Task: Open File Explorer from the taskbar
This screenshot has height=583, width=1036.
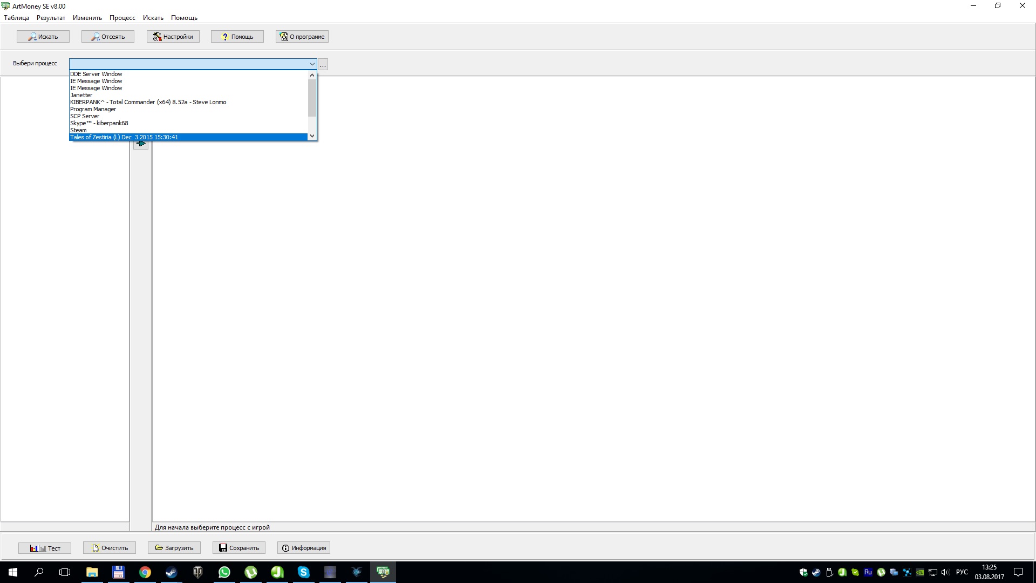Action: [x=92, y=572]
